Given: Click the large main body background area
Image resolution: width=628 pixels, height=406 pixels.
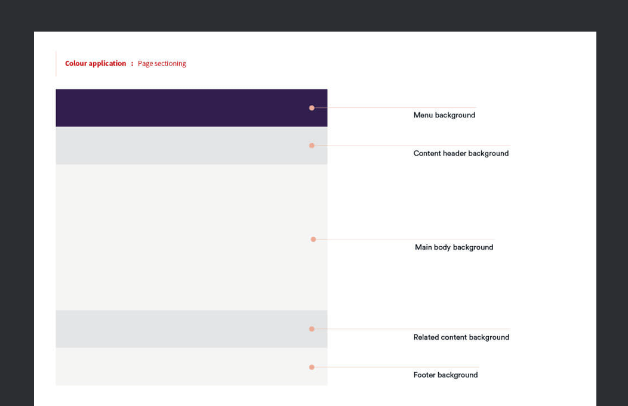Looking at the screenshot, I should point(179,237).
